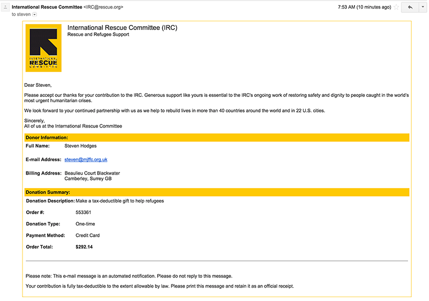Click the order number 553361
429x301 pixels.
tap(83, 212)
